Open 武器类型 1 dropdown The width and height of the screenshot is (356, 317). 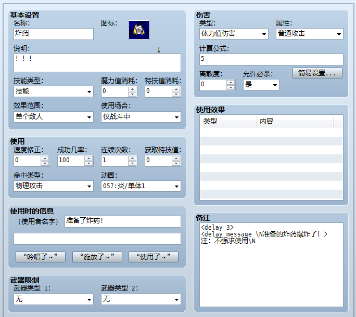(x=54, y=299)
